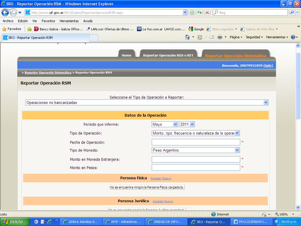The image size is (301, 226).
Task: Click the page scrollbar up arrow
Action: click(298, 46)
